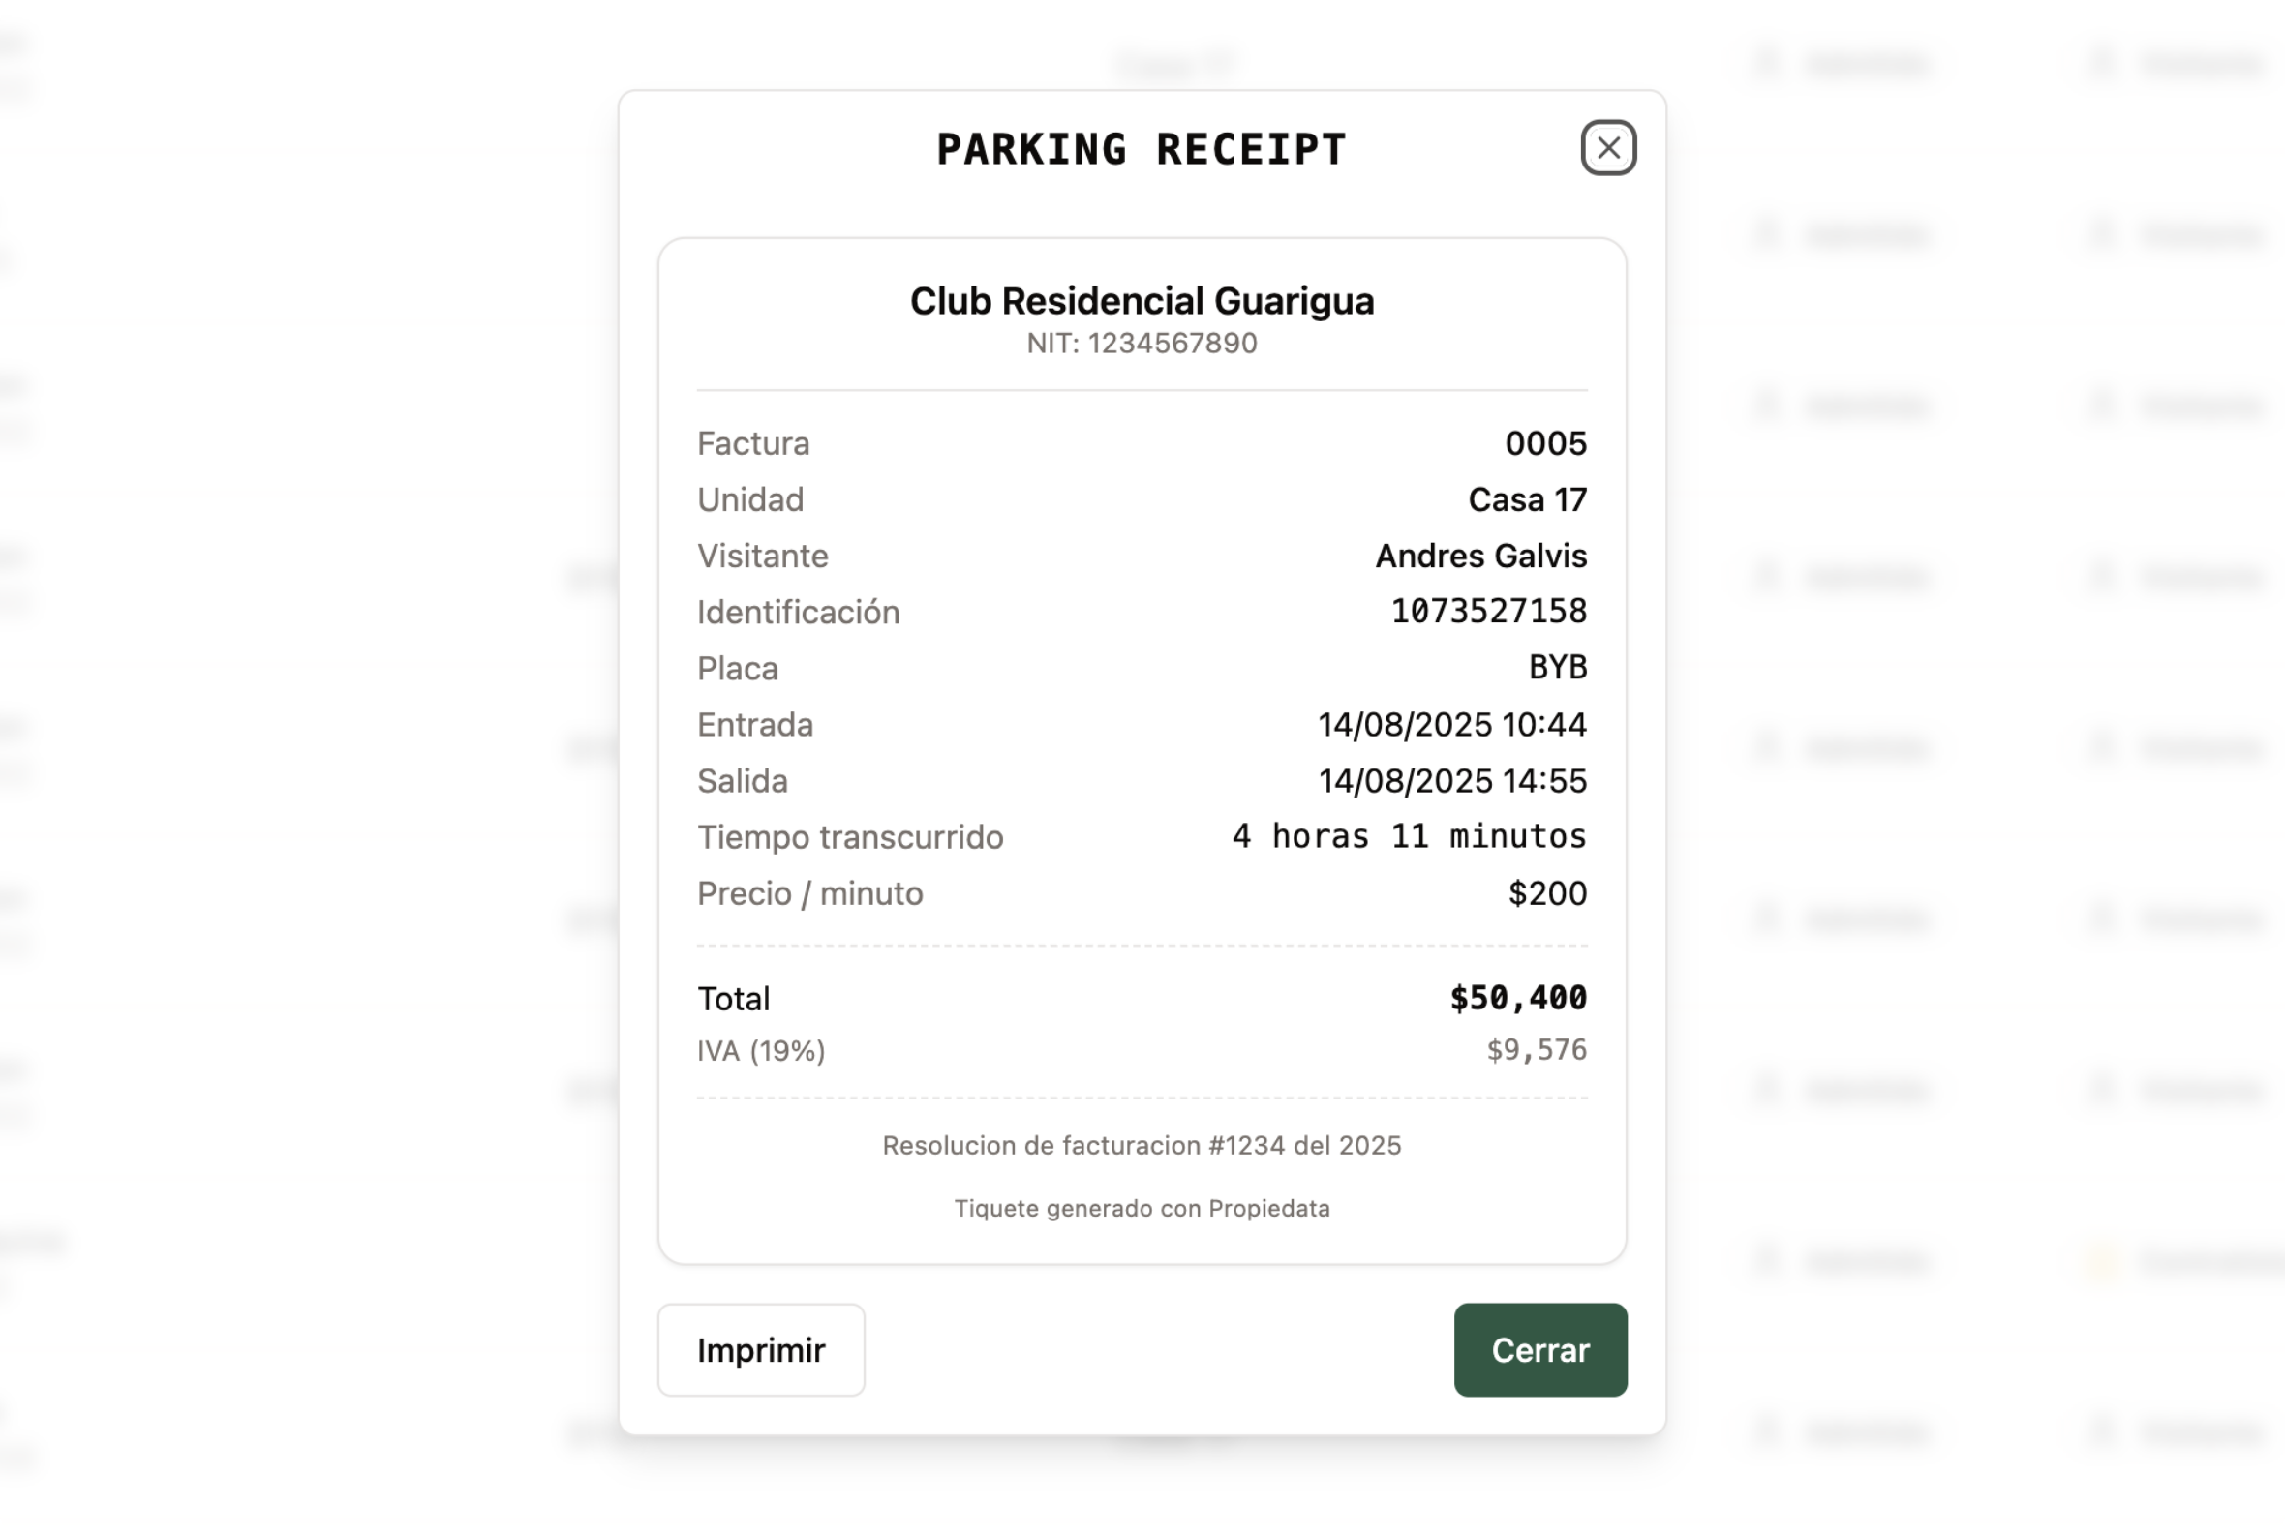Select the Total amount $50,400
Image resolution: width=2285 pixels, height=1535 pixels.
coord(1519,998)
